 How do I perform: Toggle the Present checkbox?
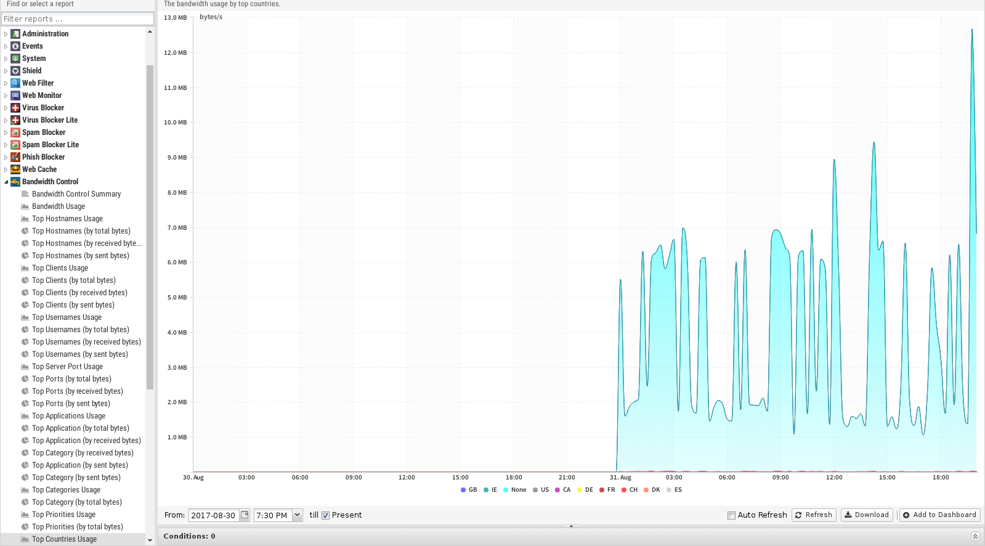[x=326, y=516]
